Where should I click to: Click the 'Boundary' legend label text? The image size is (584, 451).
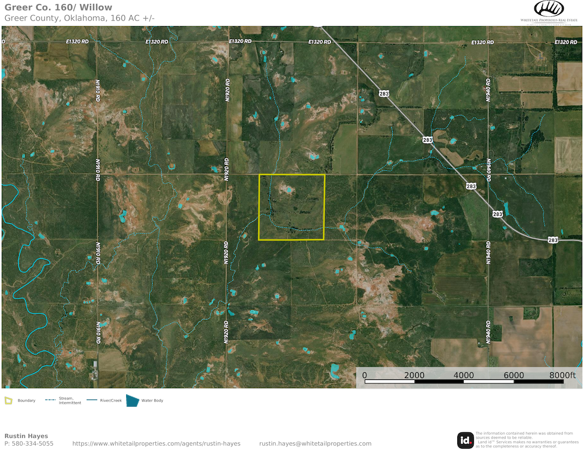[26, 400]
